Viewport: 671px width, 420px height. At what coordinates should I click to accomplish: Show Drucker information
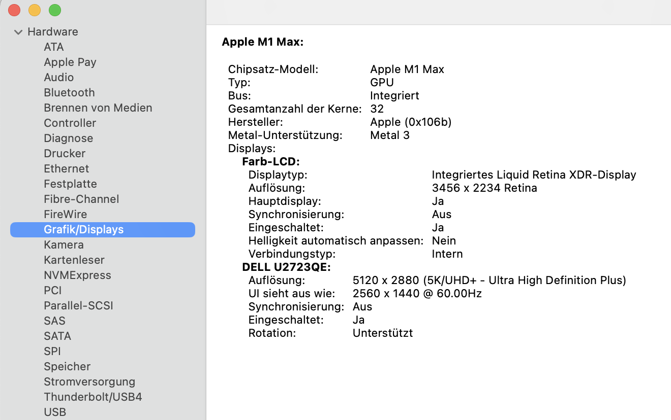[x=65, y=154]
